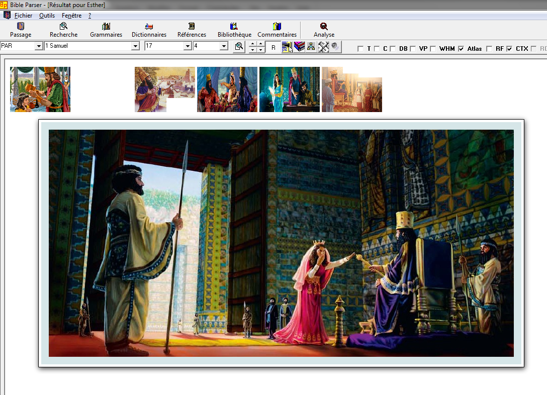Click the magnifier search icon beside verse selector

pos(239,46)
